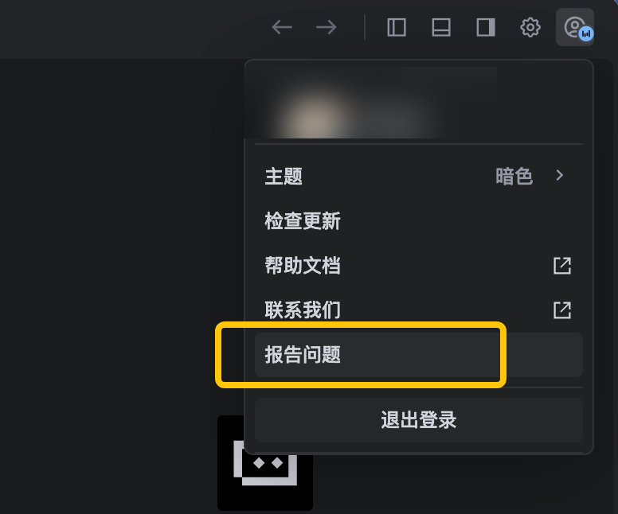Click the 退出登录 logout button
This screenshot has width=618, height=514.
pos(419,420)
